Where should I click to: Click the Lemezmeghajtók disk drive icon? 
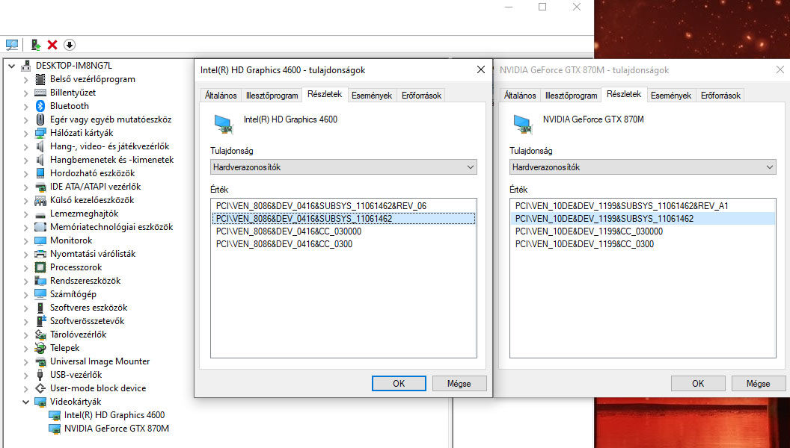click(40, 214)
